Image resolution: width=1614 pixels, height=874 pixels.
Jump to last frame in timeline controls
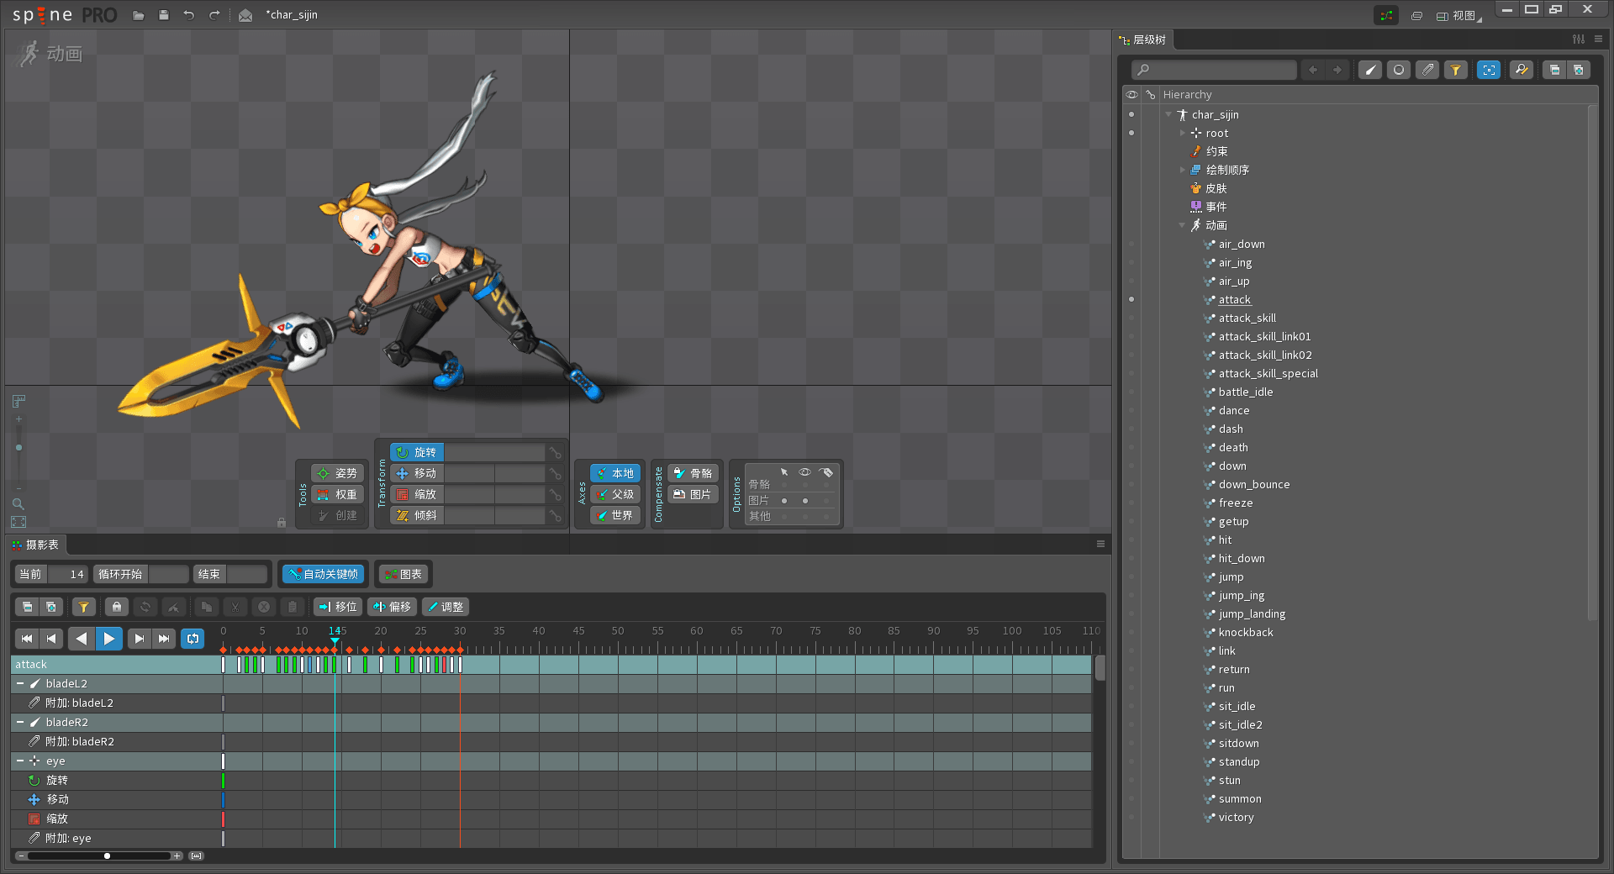click(x=165, y=639)
